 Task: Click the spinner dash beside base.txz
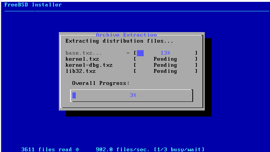click(128, 53)
